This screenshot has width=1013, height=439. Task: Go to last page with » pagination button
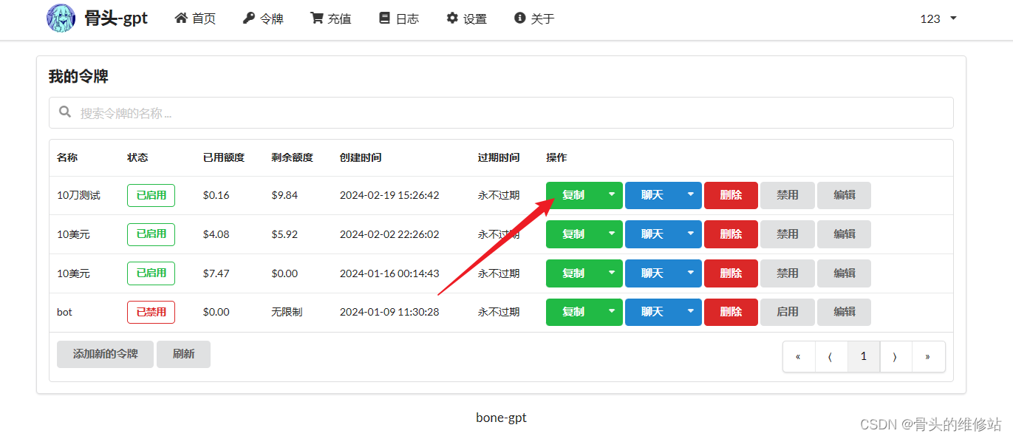928,356
